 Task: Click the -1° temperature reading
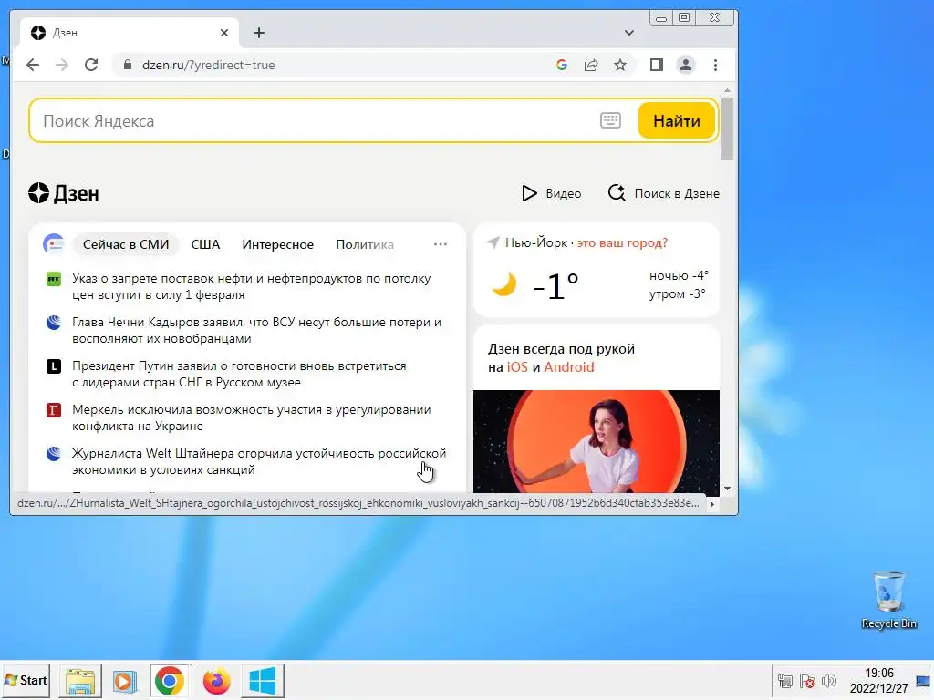tap(555, 285)
